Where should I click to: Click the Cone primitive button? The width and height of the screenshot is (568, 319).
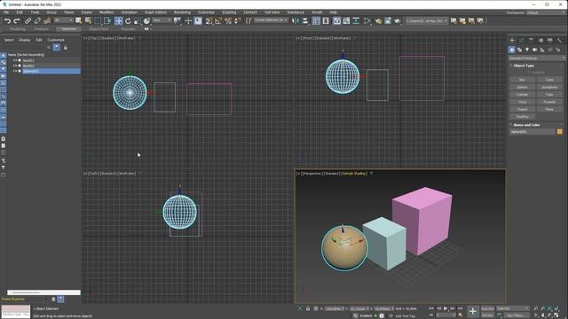549,80
